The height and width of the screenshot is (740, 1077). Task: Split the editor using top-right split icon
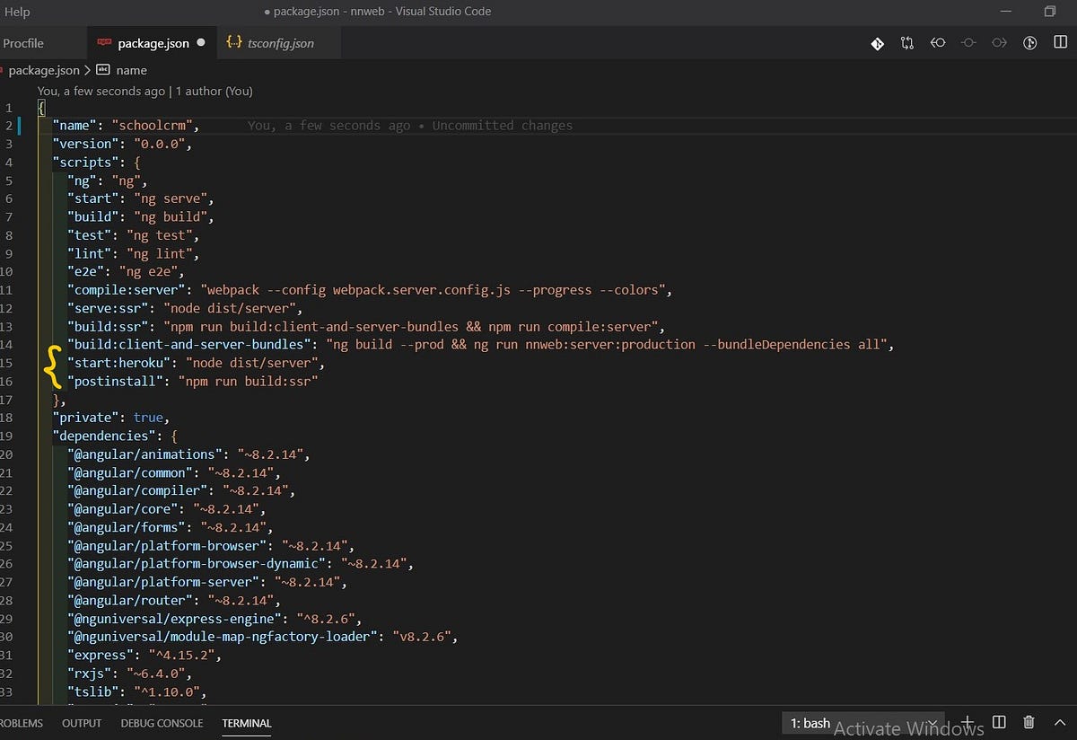(1061, 43)
